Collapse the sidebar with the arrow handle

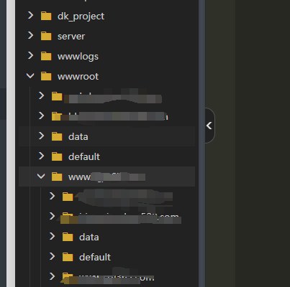click(x=209, y=126)
